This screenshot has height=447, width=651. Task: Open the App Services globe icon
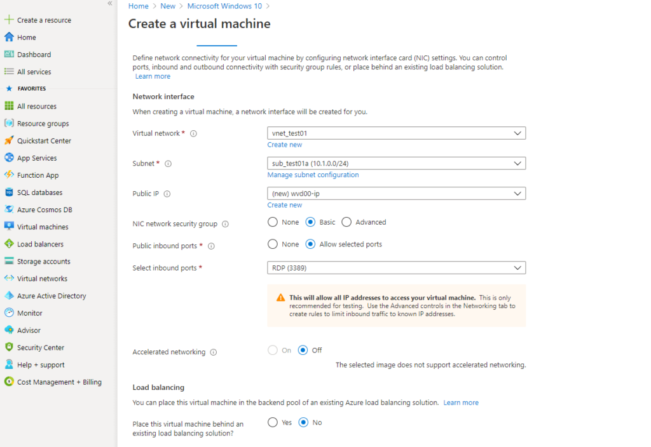[9, 157]
